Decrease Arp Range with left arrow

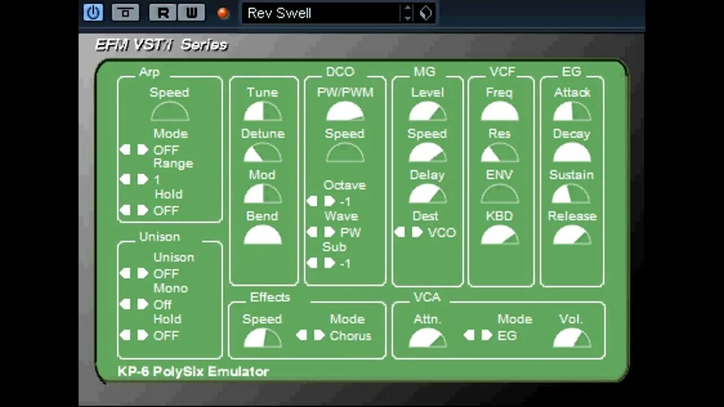click(x=125, y=180)
